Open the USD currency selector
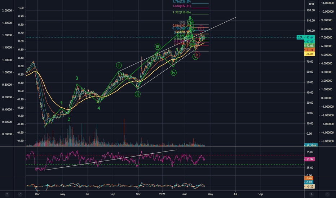Image resolution: width=336 pixels, height=198 pixels. coord(311,4)
